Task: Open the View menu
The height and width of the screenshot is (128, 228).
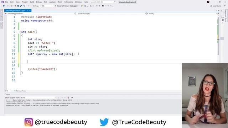Action: click(17, 2)
